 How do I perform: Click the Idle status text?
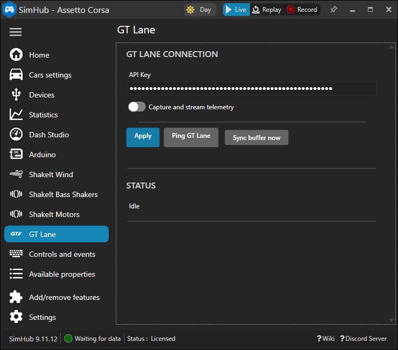(134, 206)
